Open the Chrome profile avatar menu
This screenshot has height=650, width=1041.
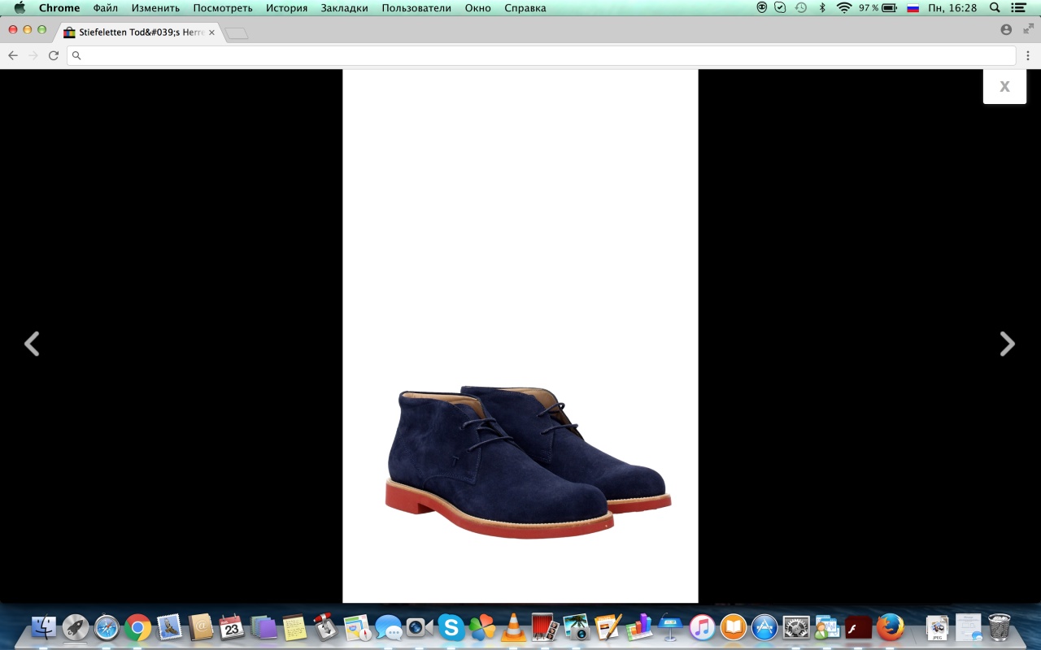1006,30
